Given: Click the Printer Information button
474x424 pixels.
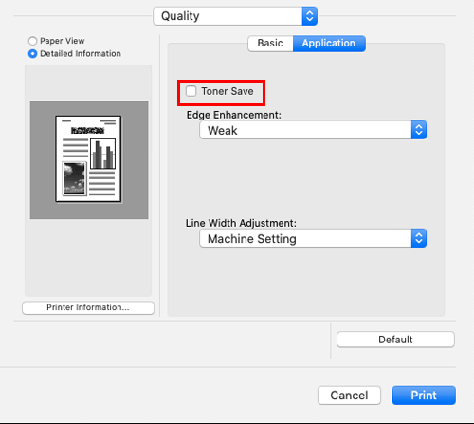Looking at the screenshot, I should (88, 307).
